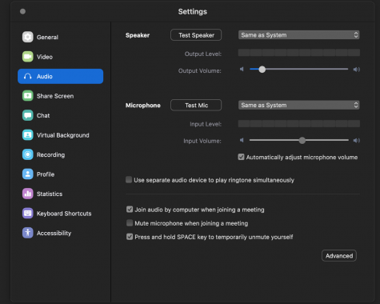Click the Chat bubble icon

tap(28, 115)
